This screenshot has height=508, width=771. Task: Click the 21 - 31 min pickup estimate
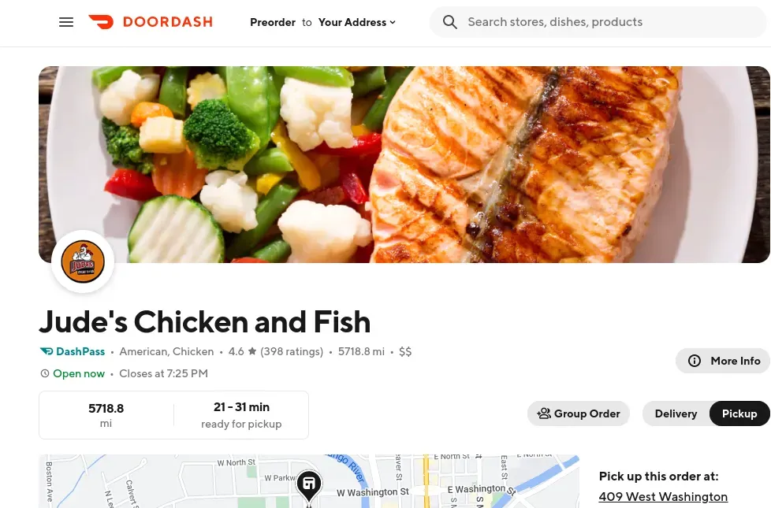[241, 407]
